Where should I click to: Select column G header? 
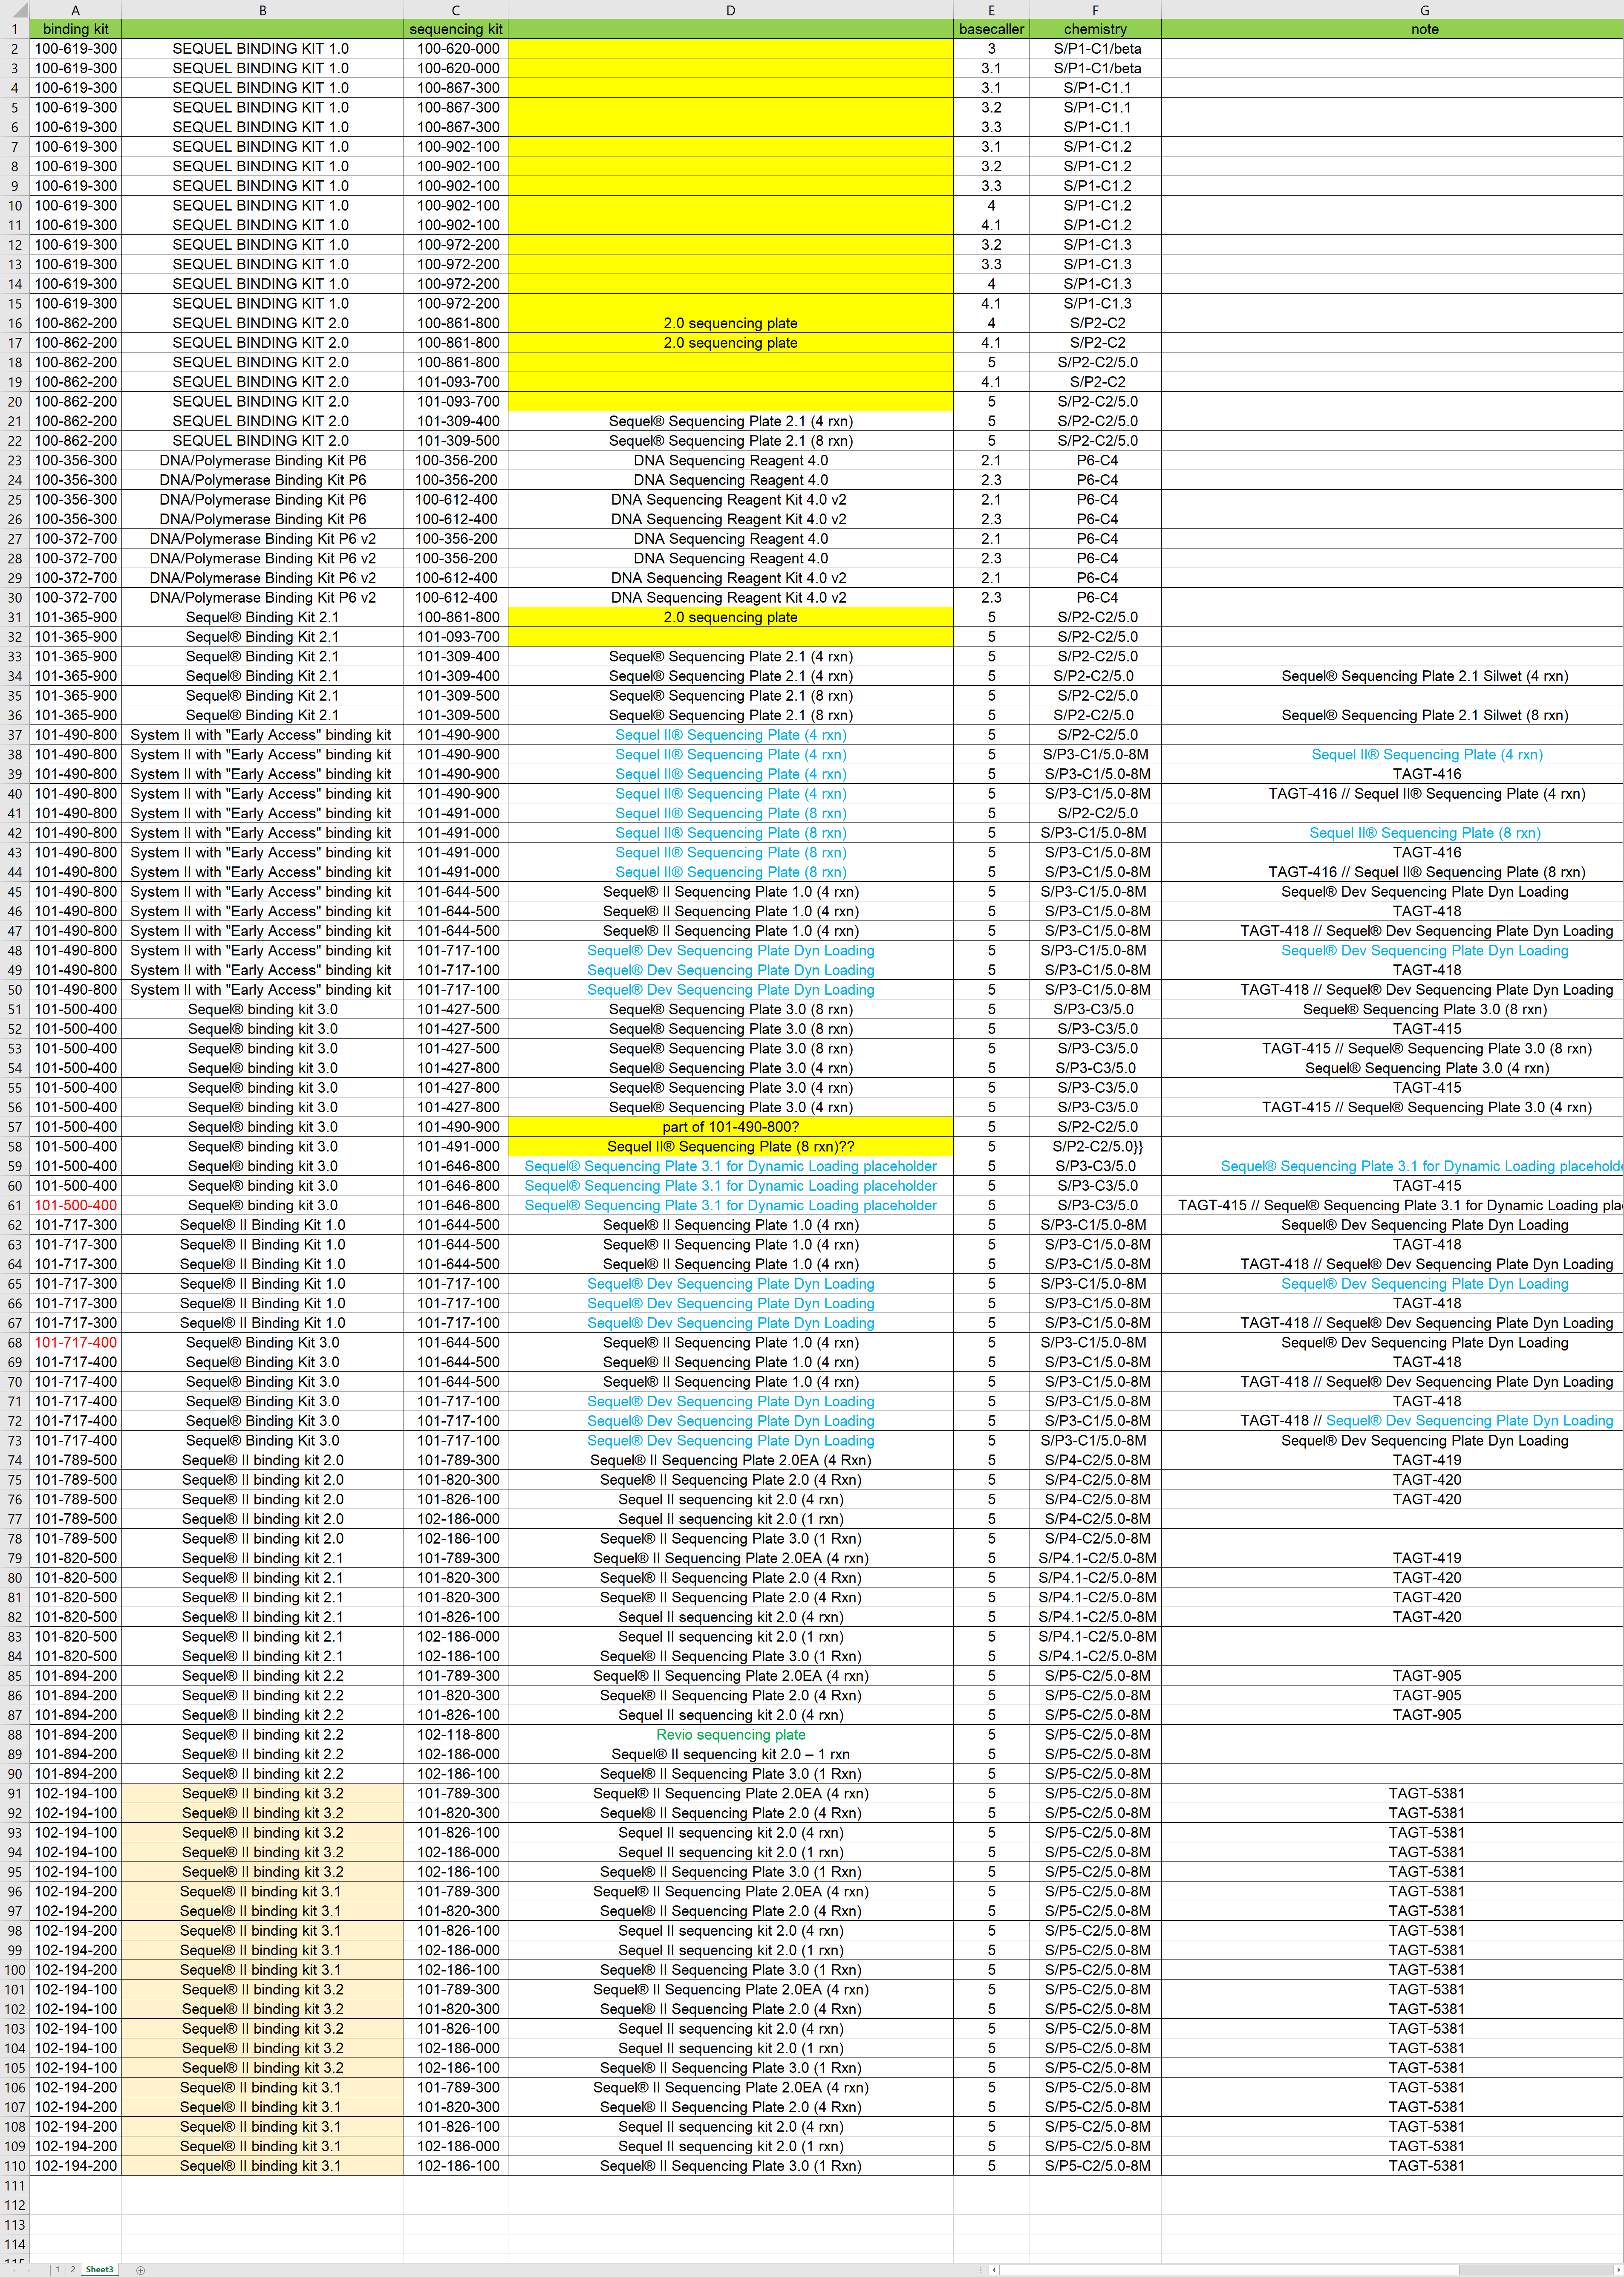pos(1424,10)
